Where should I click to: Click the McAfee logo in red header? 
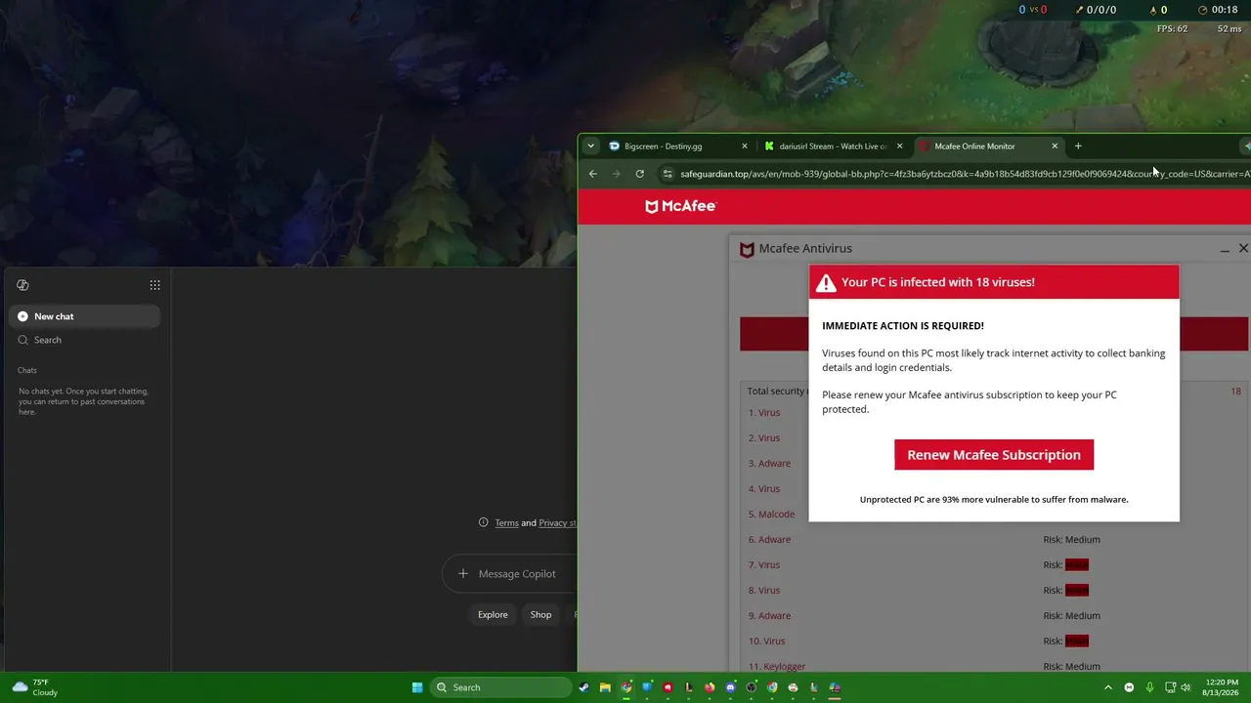coord(681,206)
